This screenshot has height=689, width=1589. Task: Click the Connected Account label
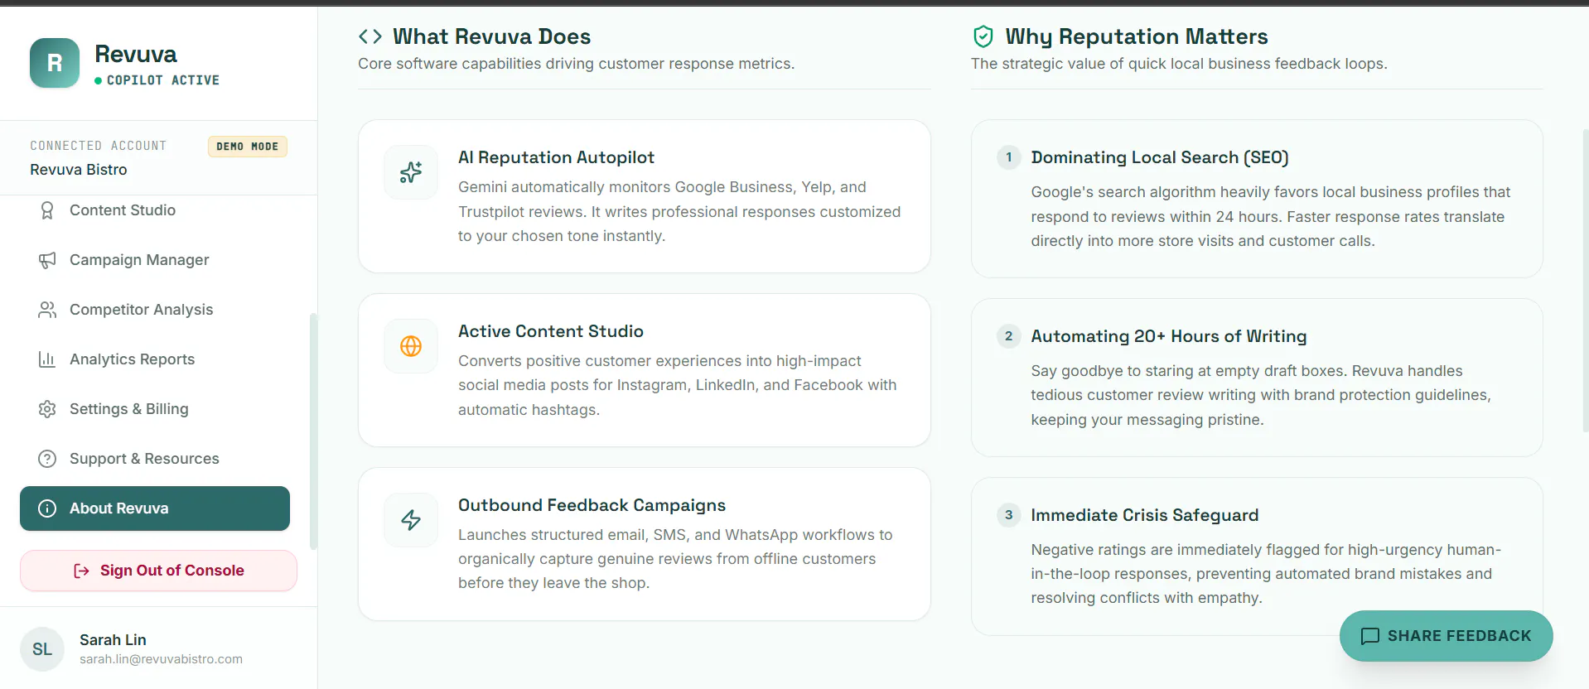coord(99,146)
